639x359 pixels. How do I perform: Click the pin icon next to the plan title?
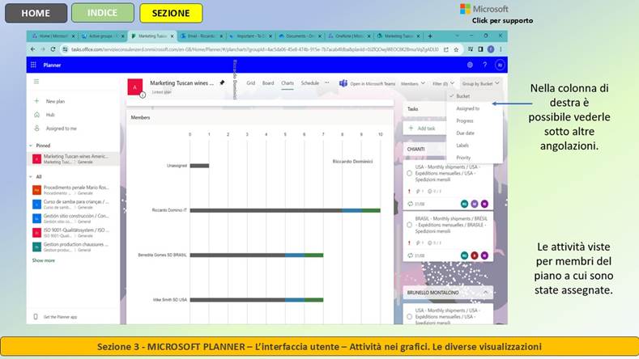222,82
